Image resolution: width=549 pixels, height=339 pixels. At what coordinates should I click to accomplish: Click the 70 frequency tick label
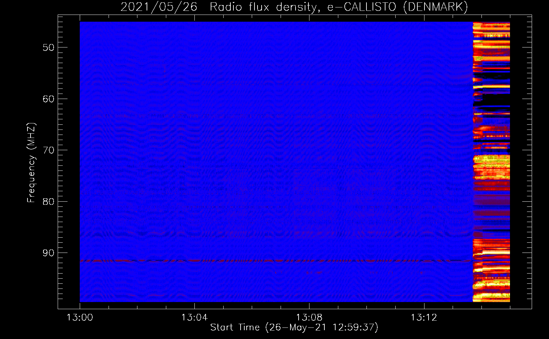[49, 150]
